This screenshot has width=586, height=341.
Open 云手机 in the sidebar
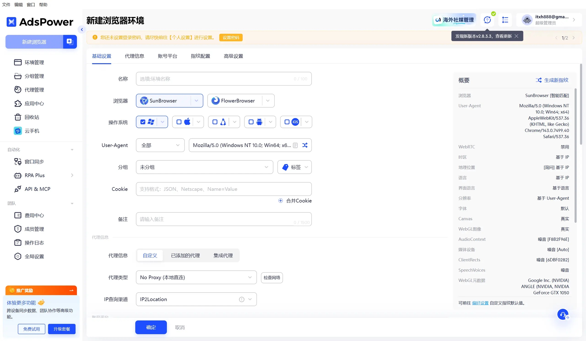(32, 131)
